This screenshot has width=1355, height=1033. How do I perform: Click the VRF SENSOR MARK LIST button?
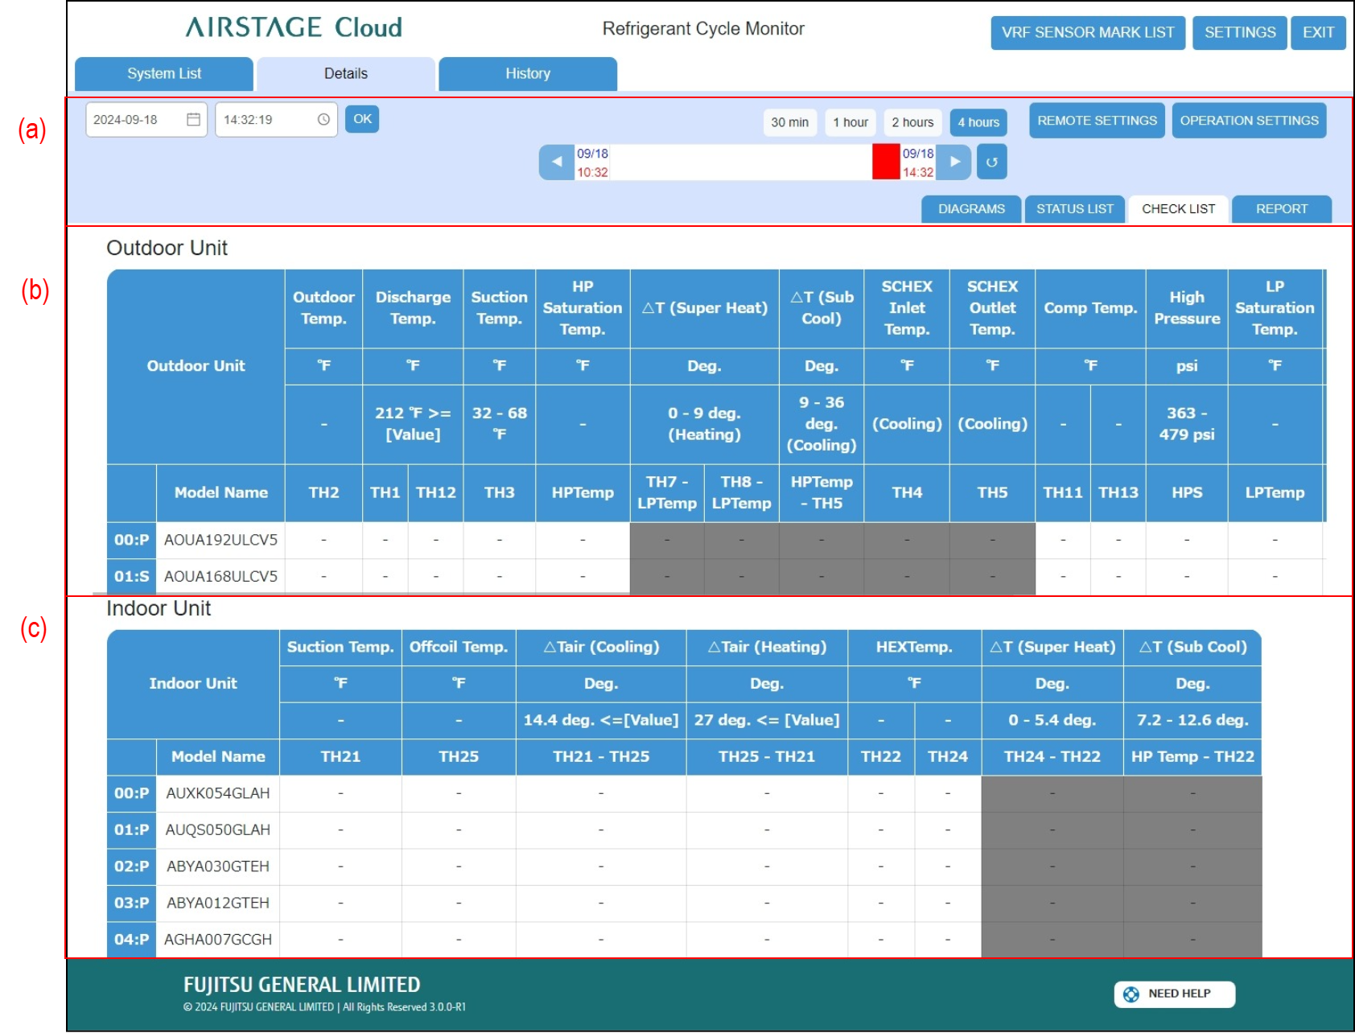click(x=1087, y=33)
